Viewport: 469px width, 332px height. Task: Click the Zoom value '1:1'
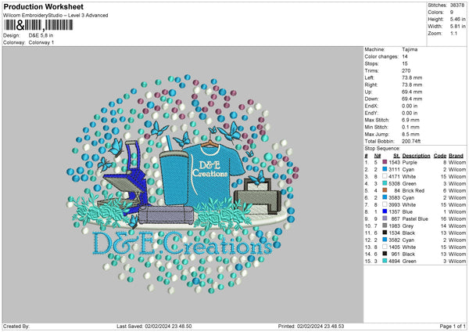coord(453,33)
